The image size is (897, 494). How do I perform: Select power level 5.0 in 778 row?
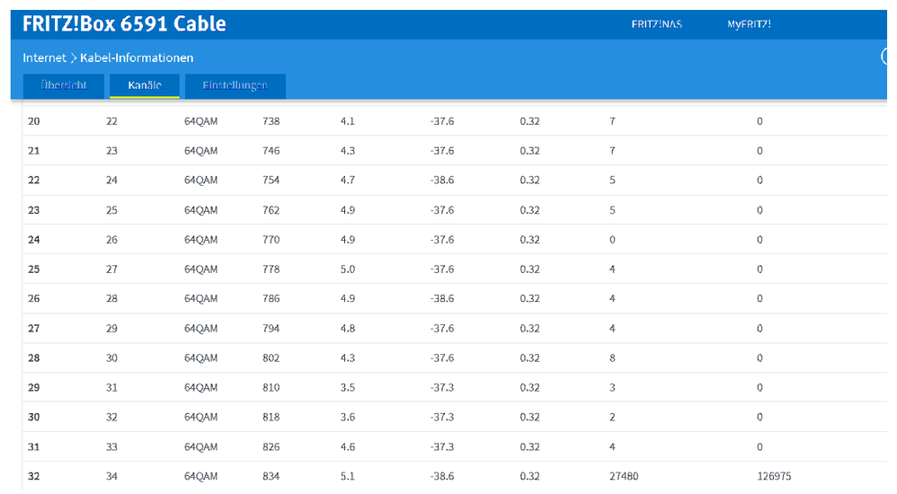(348, 269)
